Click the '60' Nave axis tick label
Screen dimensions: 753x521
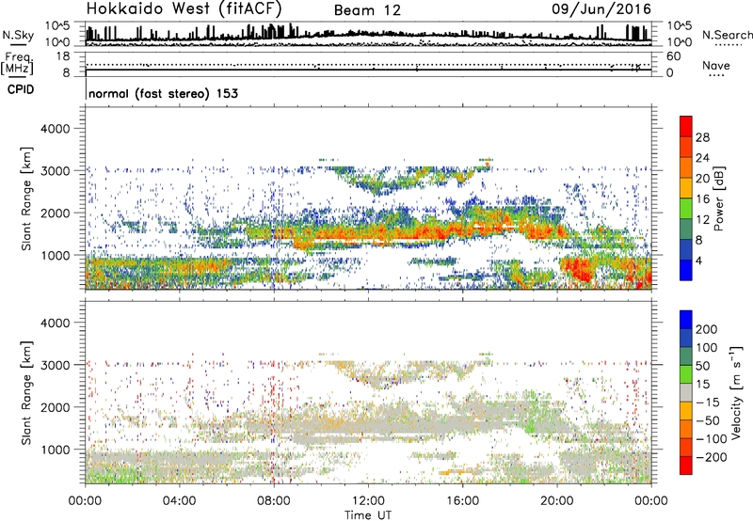click(x=673, y=56)
